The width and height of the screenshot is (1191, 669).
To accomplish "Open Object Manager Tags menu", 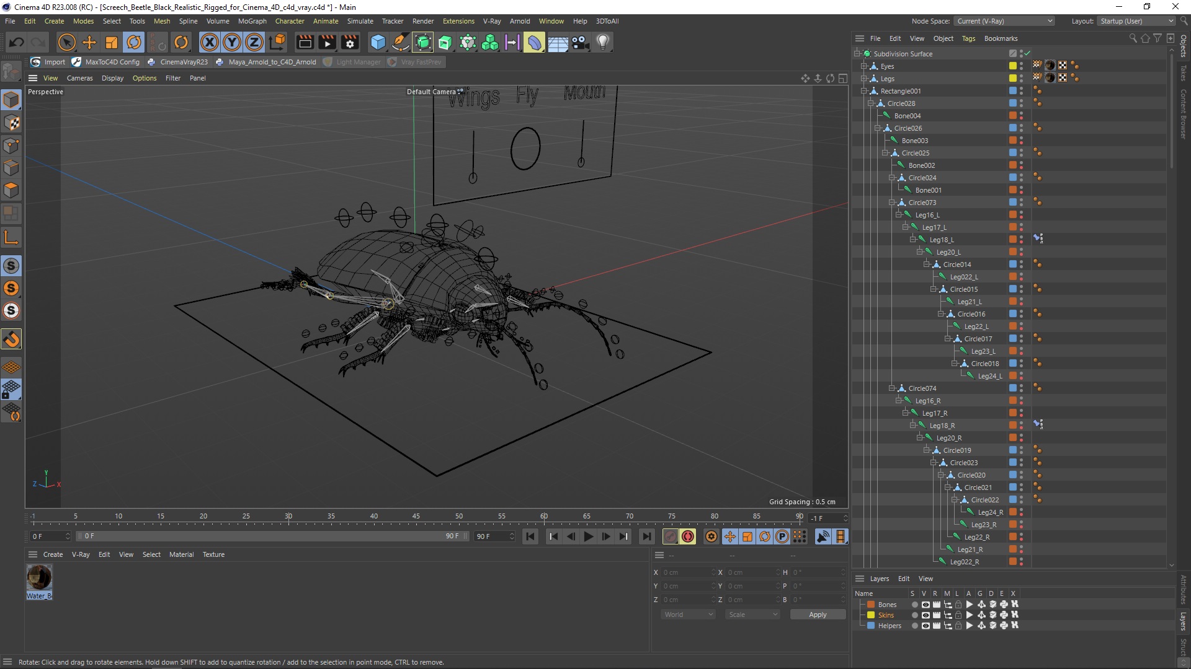I will coord(968,38).
